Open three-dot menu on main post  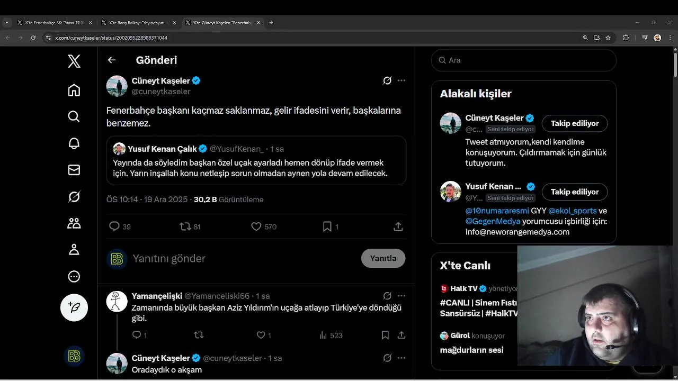click(x=402, y=80)
